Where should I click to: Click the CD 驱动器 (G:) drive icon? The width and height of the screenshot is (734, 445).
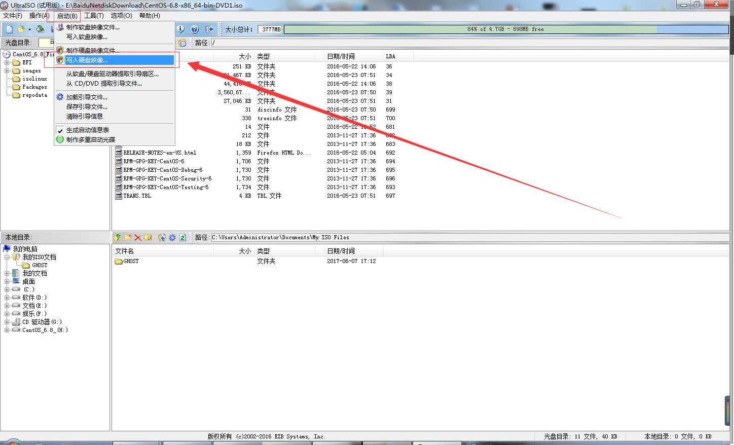[16, 322]
